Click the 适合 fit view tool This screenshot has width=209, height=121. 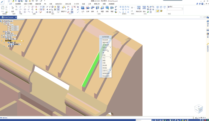144,9
